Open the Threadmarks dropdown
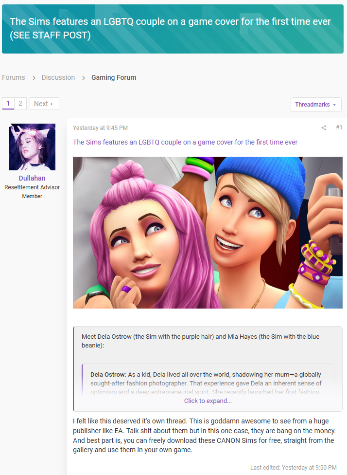 316,105
